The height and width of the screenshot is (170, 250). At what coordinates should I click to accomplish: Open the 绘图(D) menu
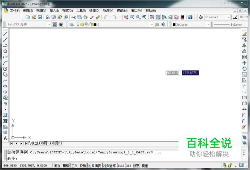pyautogui.click(x=94, y=10)
